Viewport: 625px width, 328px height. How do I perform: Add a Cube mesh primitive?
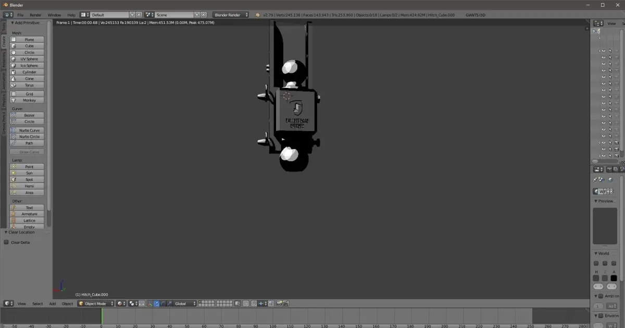(x=28, y=46)
